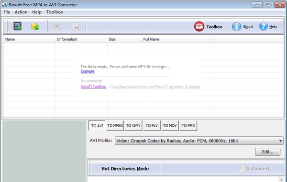Click the Size column header
The image size is (287, 182).
tap(124, 39)
